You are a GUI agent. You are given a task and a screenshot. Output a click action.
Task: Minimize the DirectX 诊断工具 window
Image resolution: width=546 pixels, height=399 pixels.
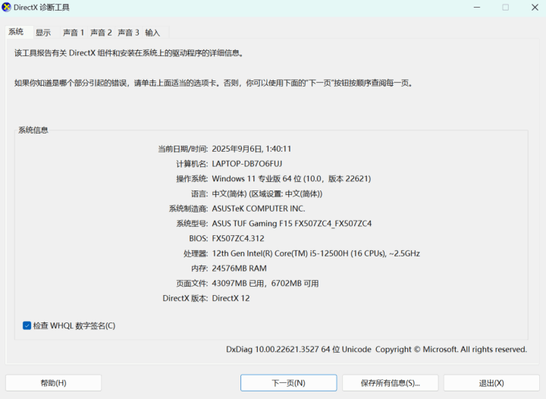coord(477,8)
